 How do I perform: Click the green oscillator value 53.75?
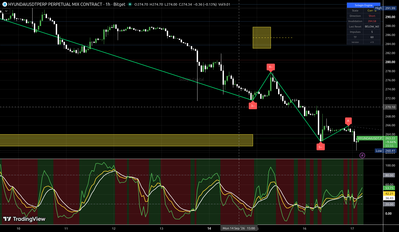point(389,188)
